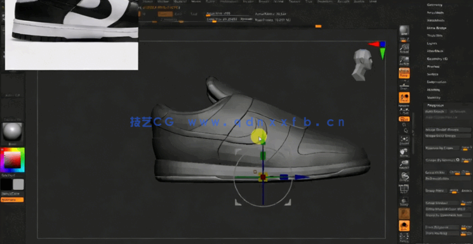This screenshot has height=244, width=473.
Task: Expand the Geometry HD subpalette
Action: pos(437,59)
